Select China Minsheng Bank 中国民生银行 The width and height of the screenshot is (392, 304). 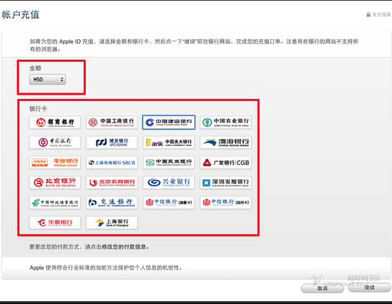pyautogui.click(x=169, y=163)
